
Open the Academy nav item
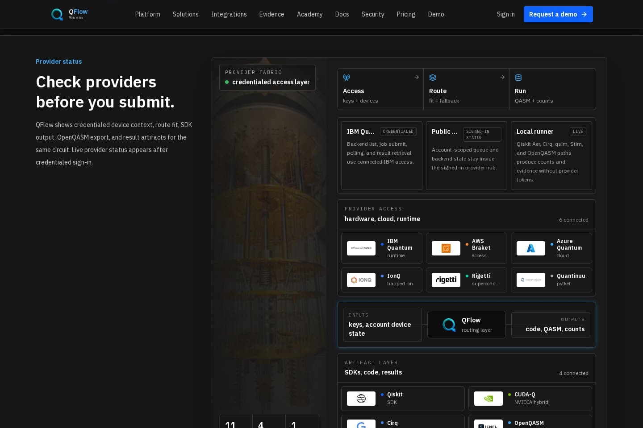[x=310, y=14]
